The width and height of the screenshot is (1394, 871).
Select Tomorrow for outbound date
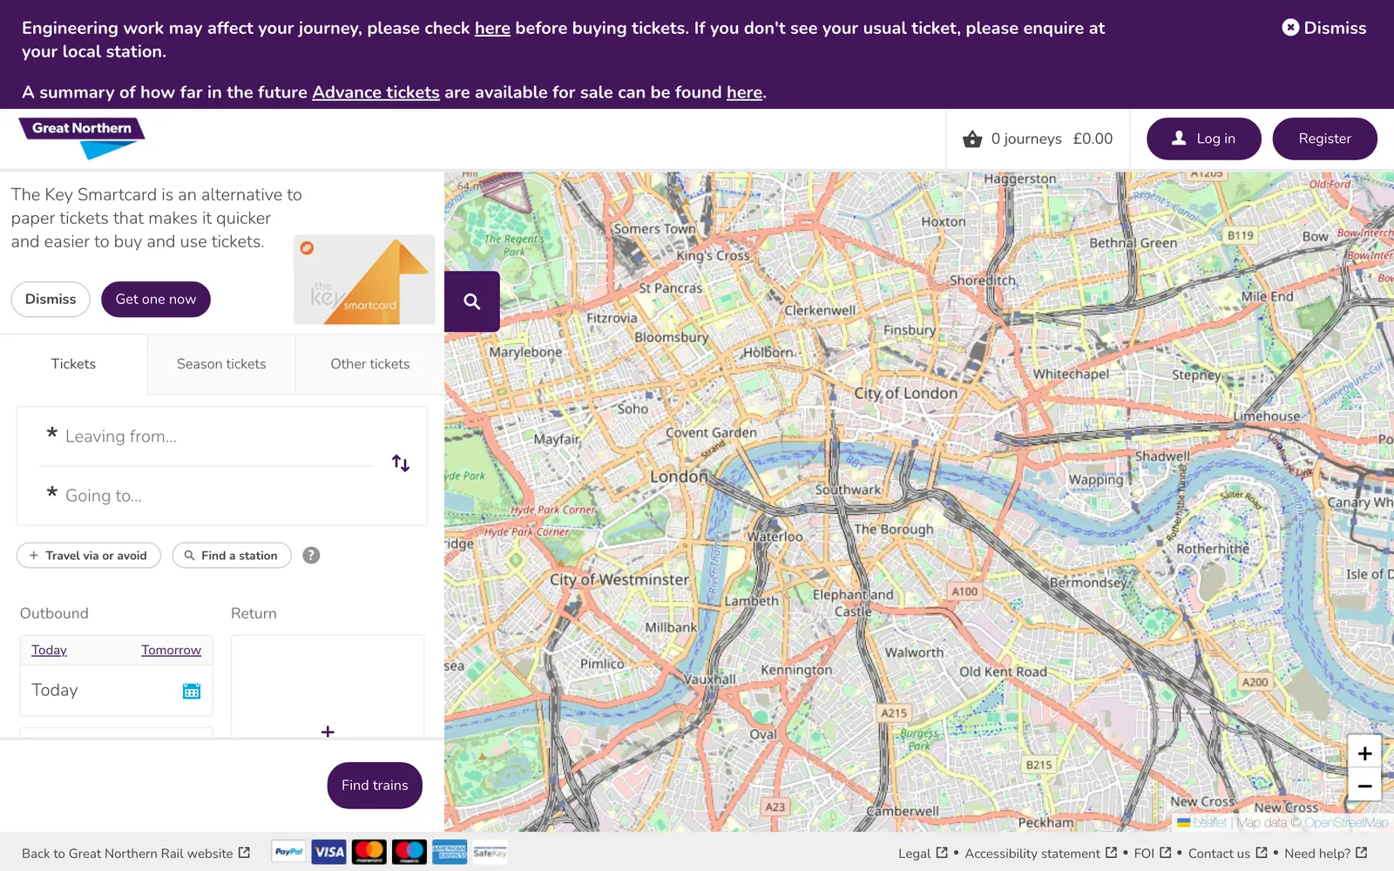tap(171, 650)
